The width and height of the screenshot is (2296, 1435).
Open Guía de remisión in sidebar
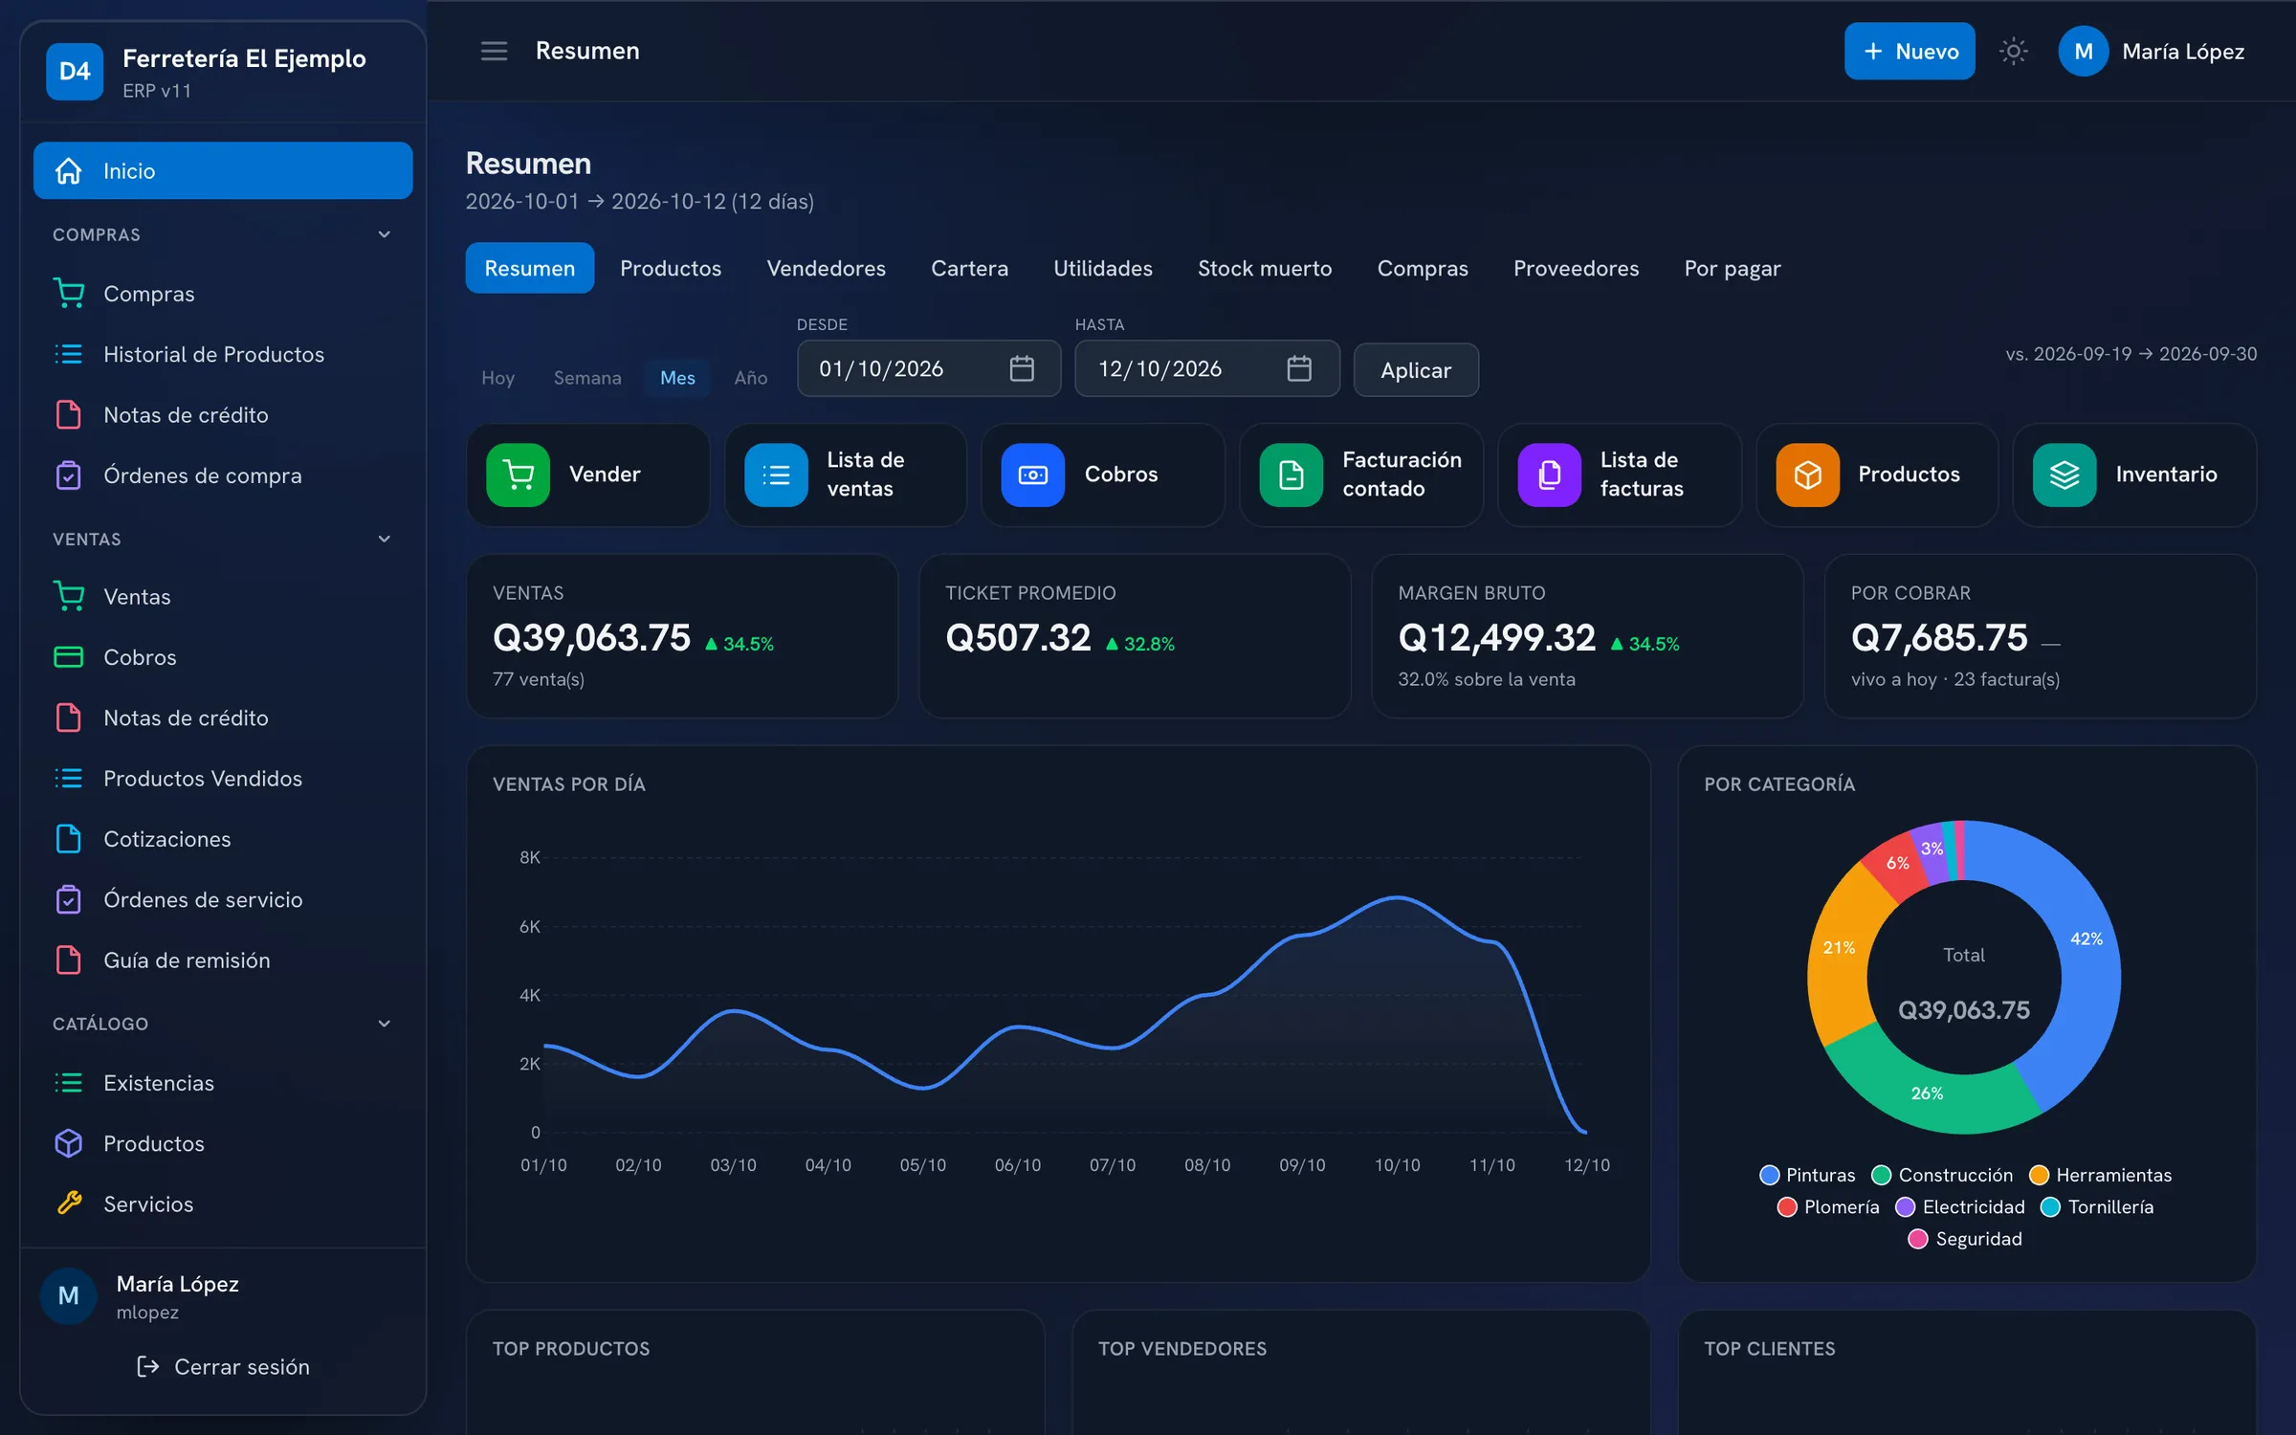(223, 960)
